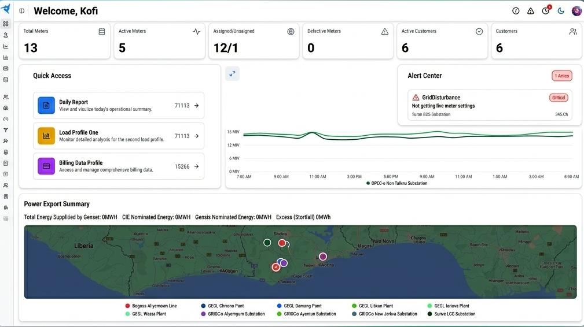Click the app logo in top-left corner
This screenshot has height=327, width=584.
[6, 9]
